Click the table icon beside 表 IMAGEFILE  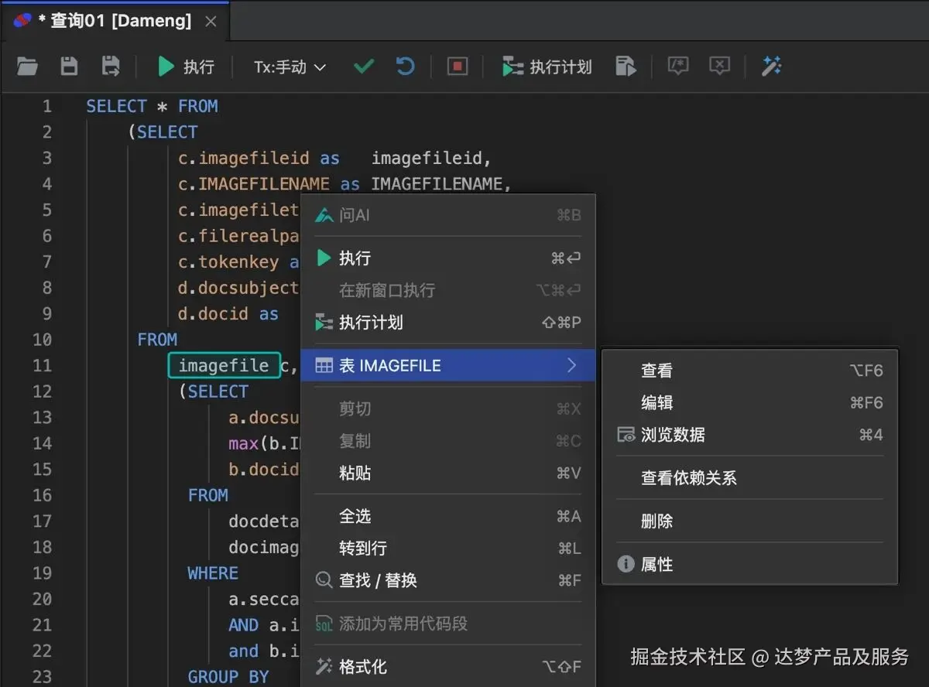pyautogui.click(x=324, y=365)
